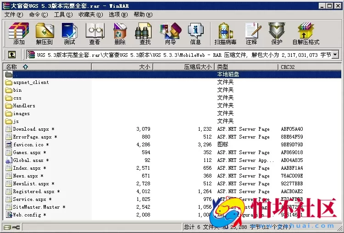Go up one level with arrow button
The width and height of the screenshot is (344, 233).
point(12,55)
